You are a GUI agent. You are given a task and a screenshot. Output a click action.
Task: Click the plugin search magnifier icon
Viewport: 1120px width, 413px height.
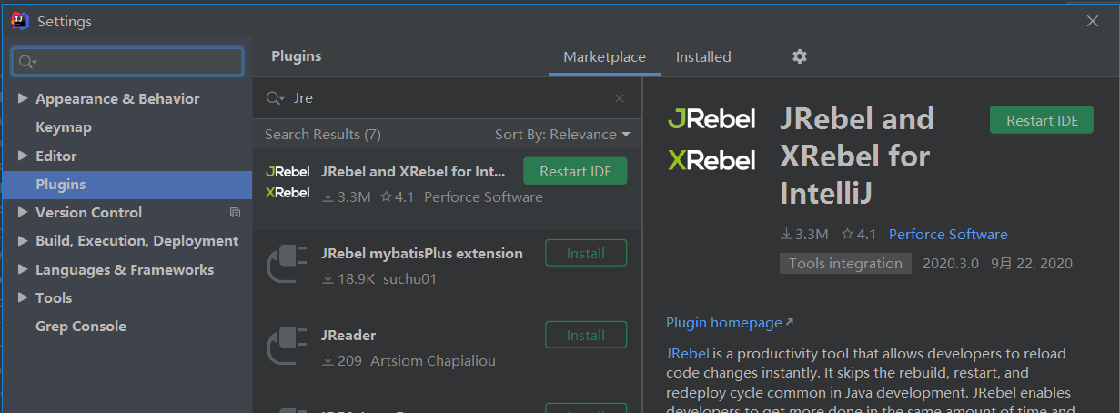pos(275,98)
